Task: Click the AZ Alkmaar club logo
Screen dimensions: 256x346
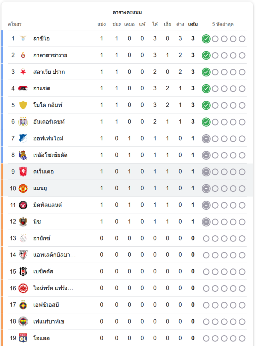Action: 23,89
